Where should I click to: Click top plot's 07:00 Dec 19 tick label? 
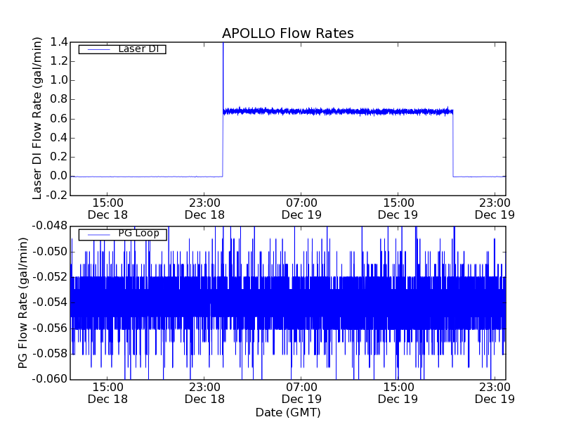(x=301, y=209)
